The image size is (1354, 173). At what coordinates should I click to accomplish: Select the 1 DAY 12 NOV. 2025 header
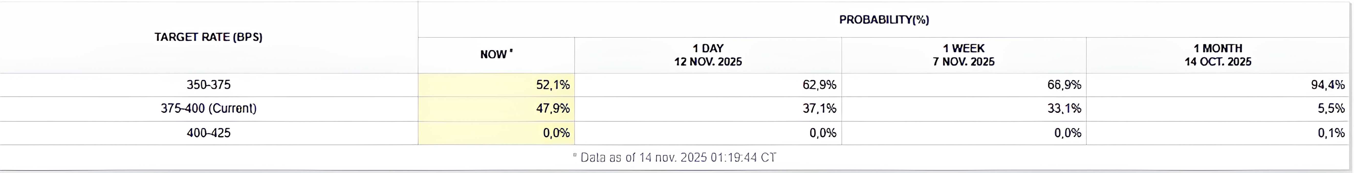(708, 55)
